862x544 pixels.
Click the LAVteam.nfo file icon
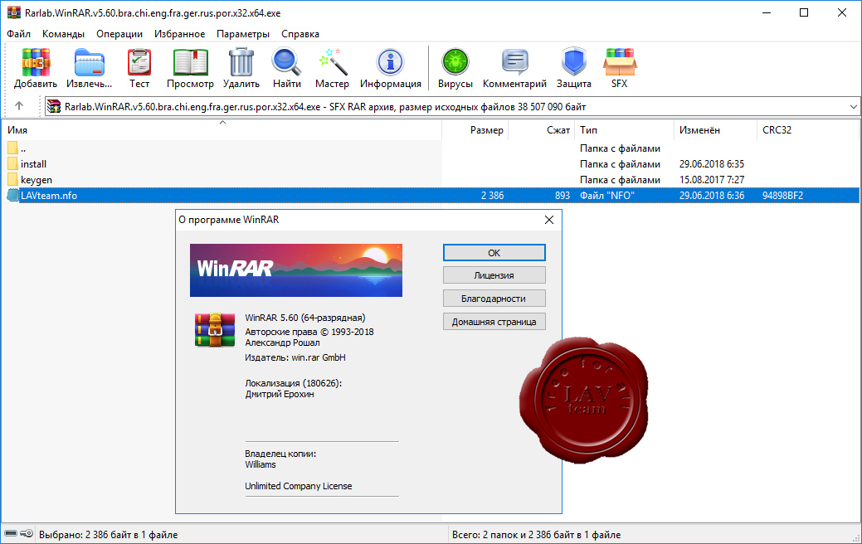13,195
